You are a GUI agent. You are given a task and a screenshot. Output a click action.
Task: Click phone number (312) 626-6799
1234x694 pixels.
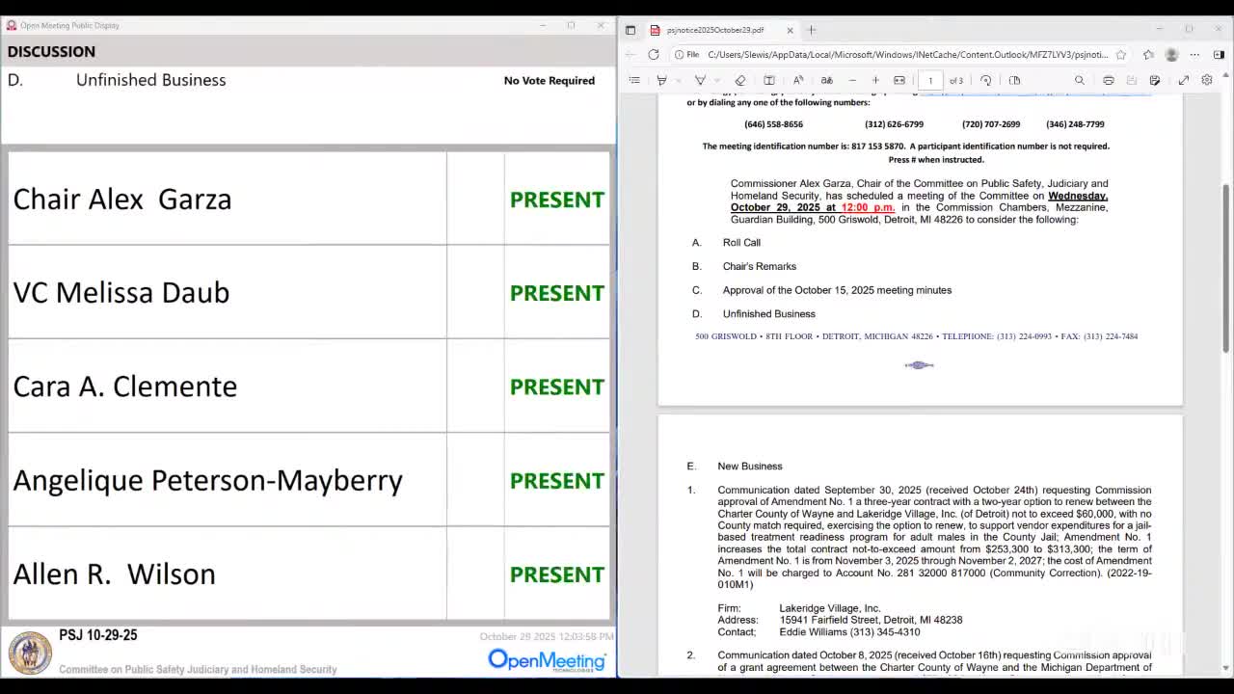pos(894,124)
